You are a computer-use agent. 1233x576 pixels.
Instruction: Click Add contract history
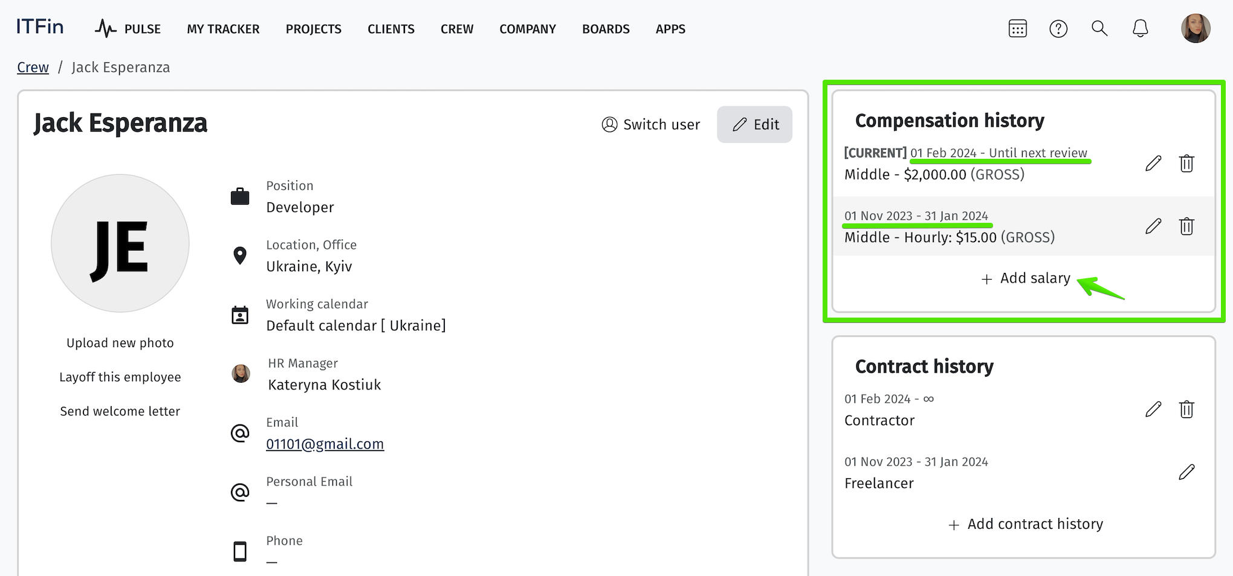click(x=1026, y=524)
